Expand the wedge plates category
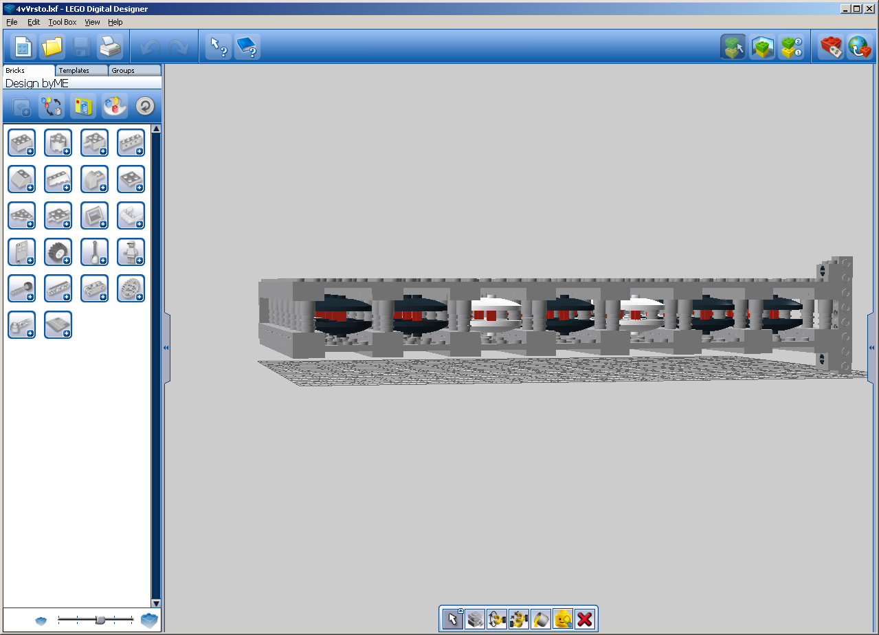 [x=22, y=215]
